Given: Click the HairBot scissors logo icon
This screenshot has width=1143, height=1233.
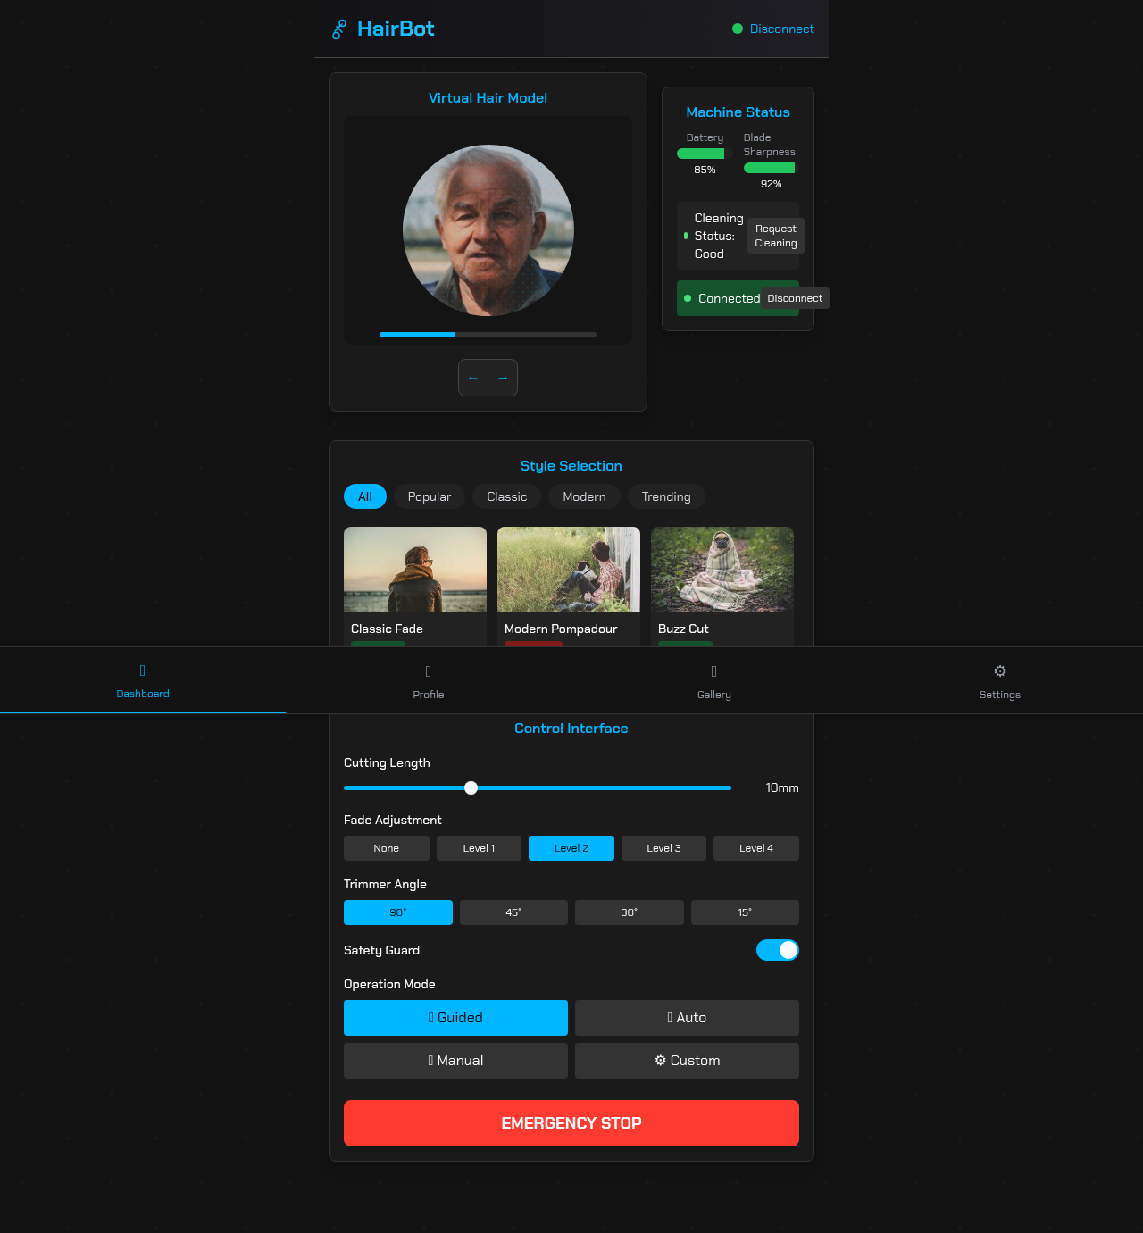Looking at the screenshot, I should 338,29.
